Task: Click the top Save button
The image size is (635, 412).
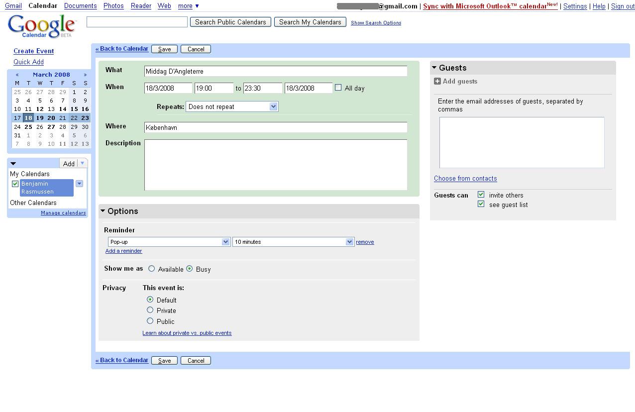Action: coord(164,49)
